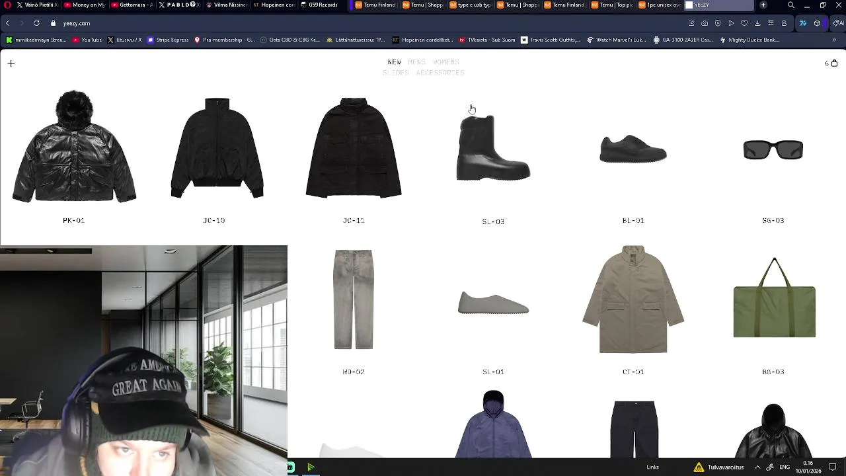846x476 pixels.
Task: Open Stripe Express bookmark
Action: click(168, 40)
